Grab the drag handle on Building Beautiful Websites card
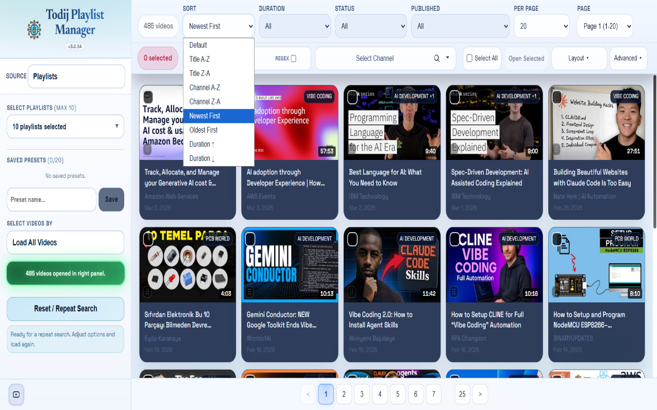Viewport: 657px width, 410px height. (556, 150)
